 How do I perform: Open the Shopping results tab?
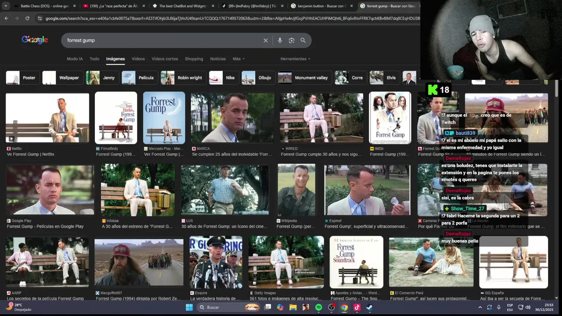coord(194,59)
